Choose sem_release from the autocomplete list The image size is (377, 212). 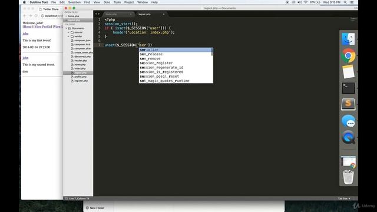176,54
